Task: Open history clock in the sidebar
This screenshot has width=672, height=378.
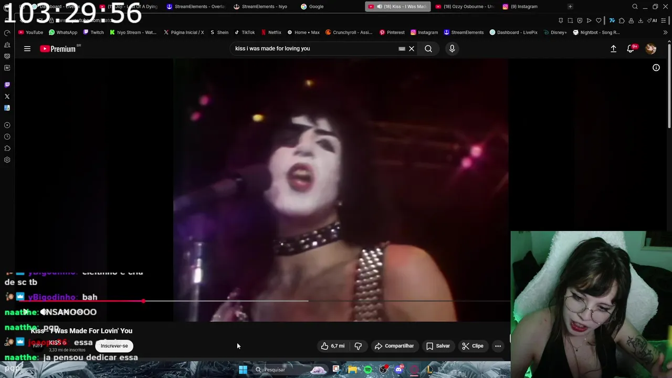Action: point(7,136)
